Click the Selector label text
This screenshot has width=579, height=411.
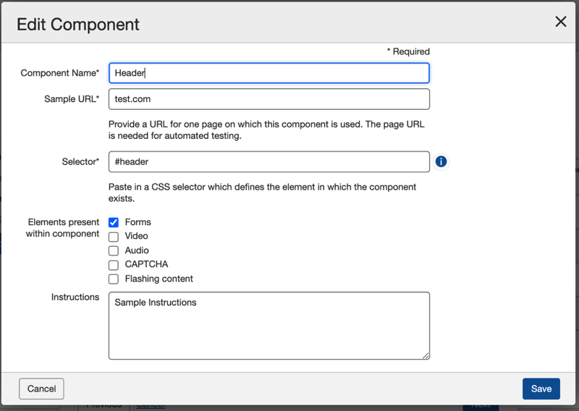click(x=80, y=161)
